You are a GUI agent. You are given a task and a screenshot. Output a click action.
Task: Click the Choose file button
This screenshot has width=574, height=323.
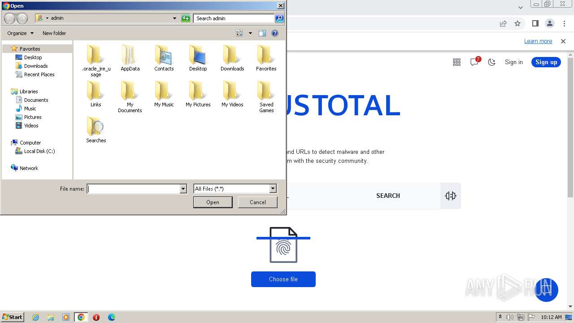[x=283, y=279]
